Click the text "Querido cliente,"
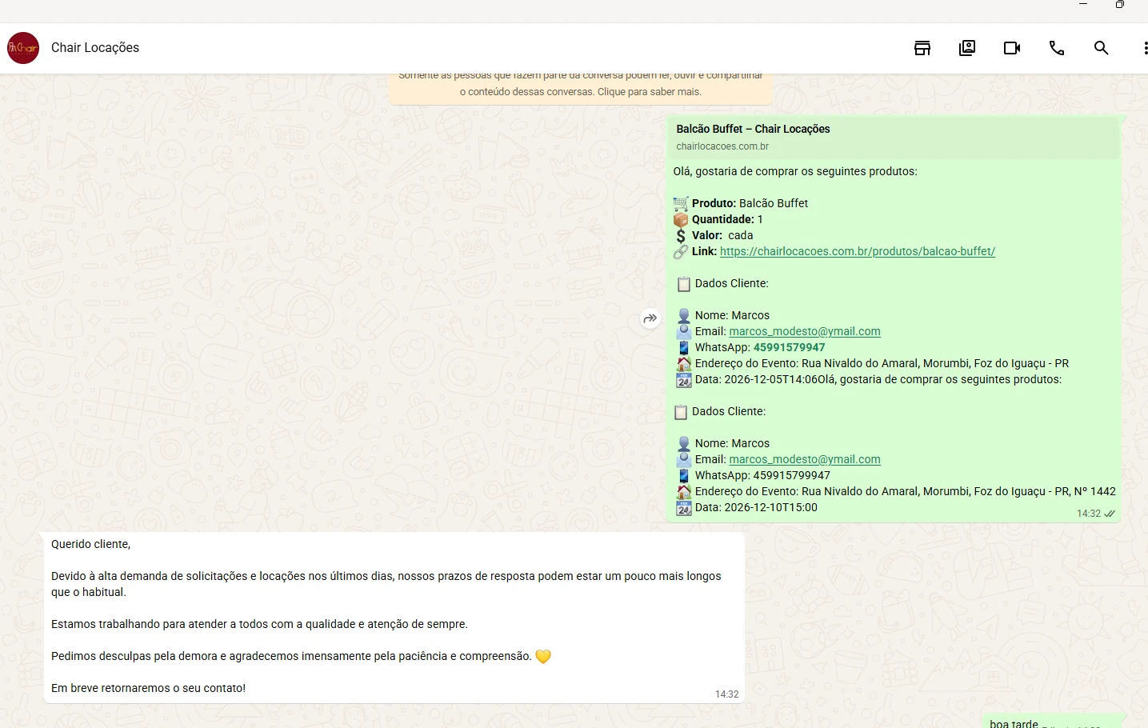The width and height of the screenshot is (1148, 728). click(90, 544)
